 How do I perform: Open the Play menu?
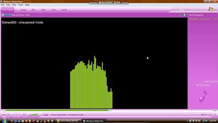(14, 5)
